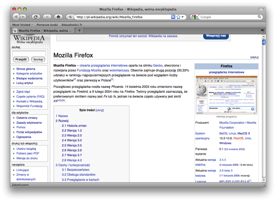Open the wolontariuszy link

point(119,70)
